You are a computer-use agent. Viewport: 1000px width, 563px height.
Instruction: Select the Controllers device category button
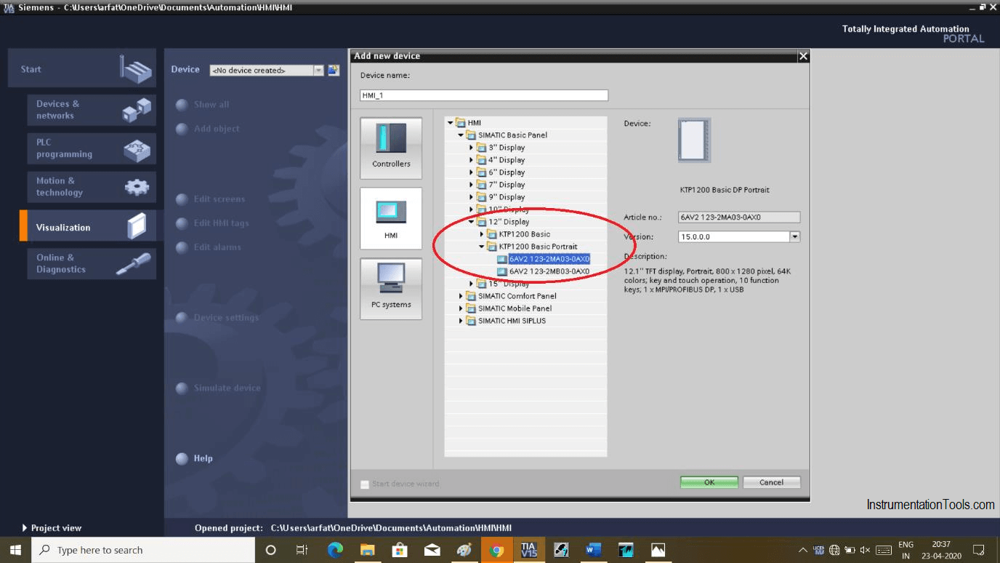(x=391, y=148)
